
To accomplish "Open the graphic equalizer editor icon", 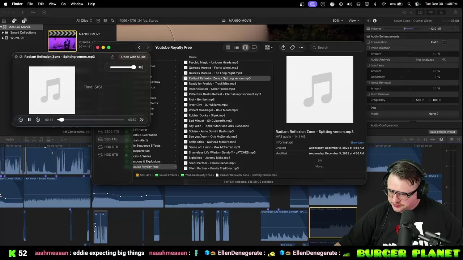I will pyautogui.click(x=444, y=42).
